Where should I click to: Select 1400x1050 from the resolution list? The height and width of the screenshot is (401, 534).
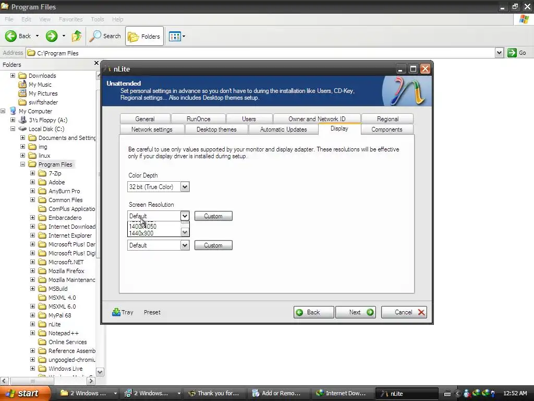point(143,227)
